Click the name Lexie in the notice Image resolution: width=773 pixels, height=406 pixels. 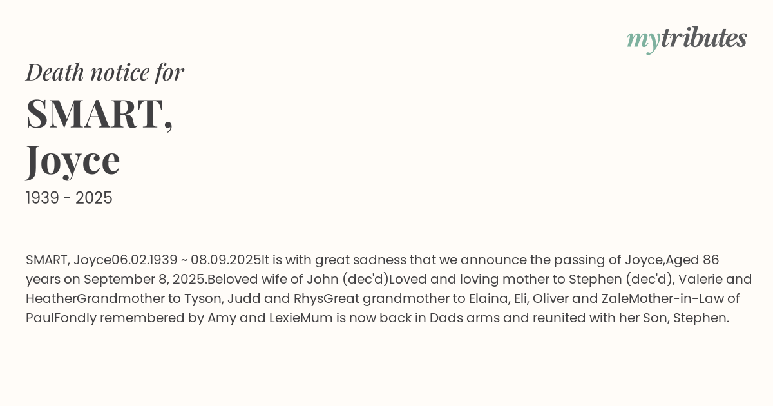pyautogui.click(x=279, y=318)
